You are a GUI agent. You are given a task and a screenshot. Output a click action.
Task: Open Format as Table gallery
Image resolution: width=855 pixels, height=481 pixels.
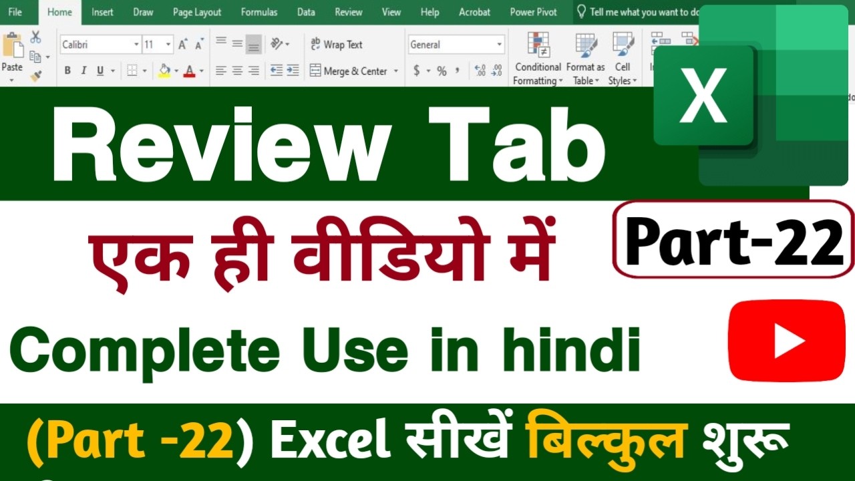586,59
